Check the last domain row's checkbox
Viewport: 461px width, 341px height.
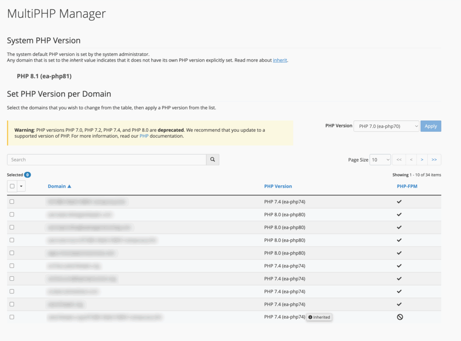tap(12, 317)
